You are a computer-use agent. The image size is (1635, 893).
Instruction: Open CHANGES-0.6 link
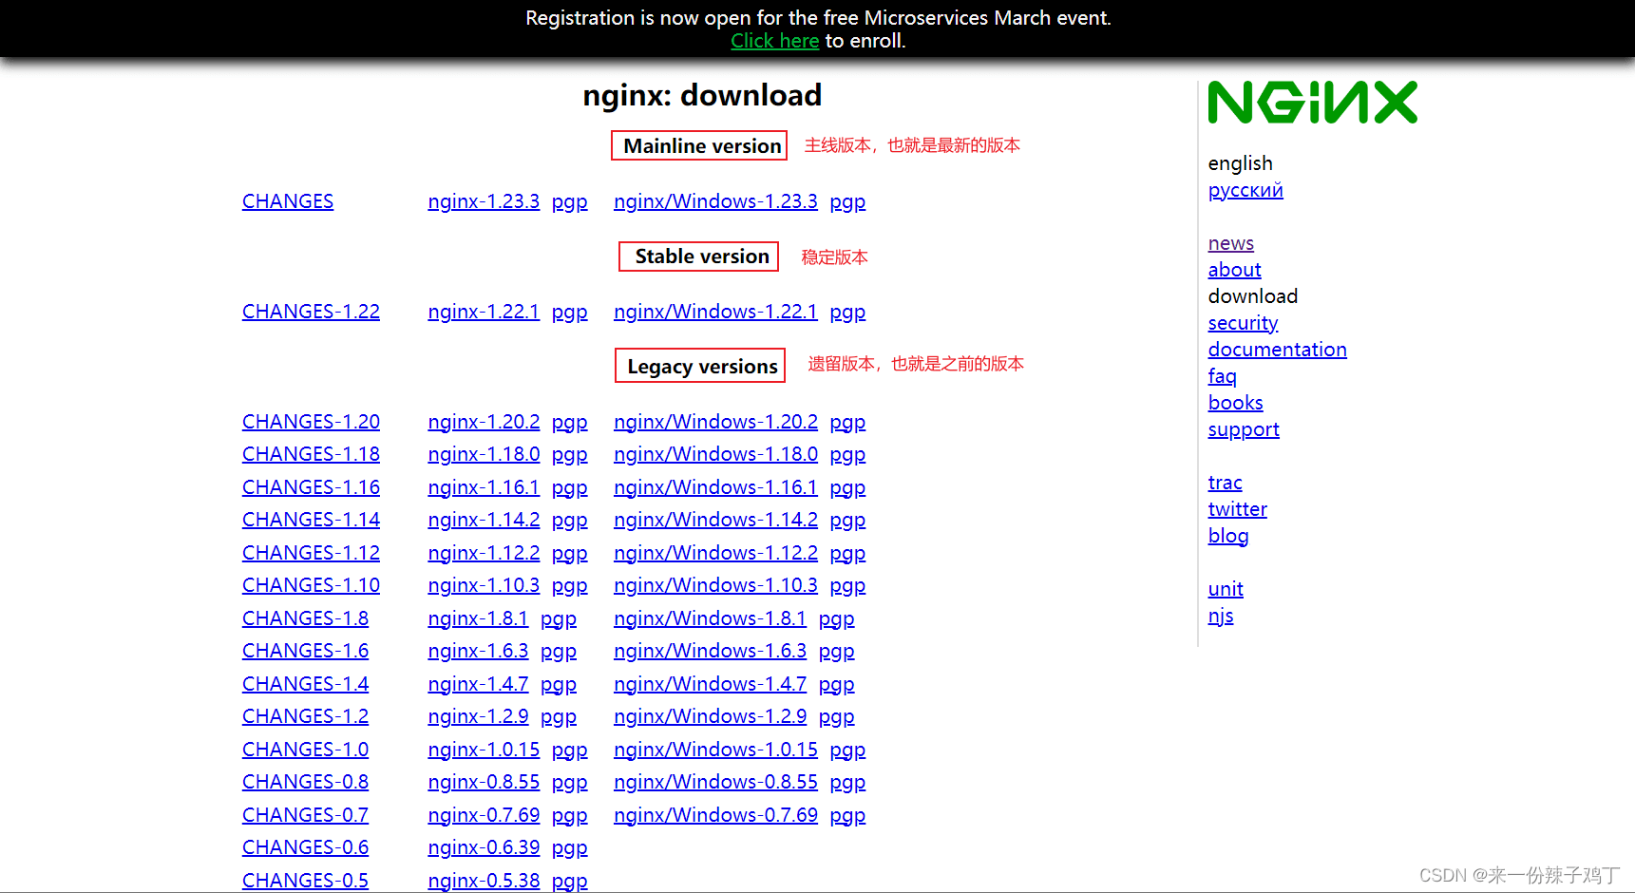(x=305, y=847)
